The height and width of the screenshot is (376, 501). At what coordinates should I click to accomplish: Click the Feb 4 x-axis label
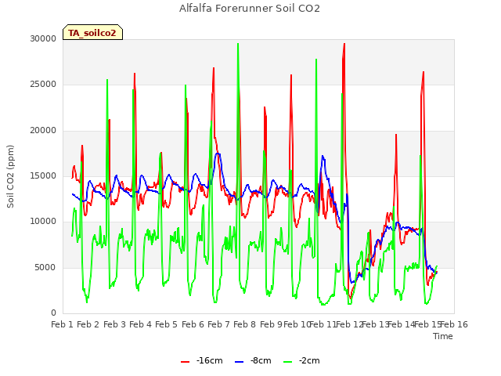point(141,325)
